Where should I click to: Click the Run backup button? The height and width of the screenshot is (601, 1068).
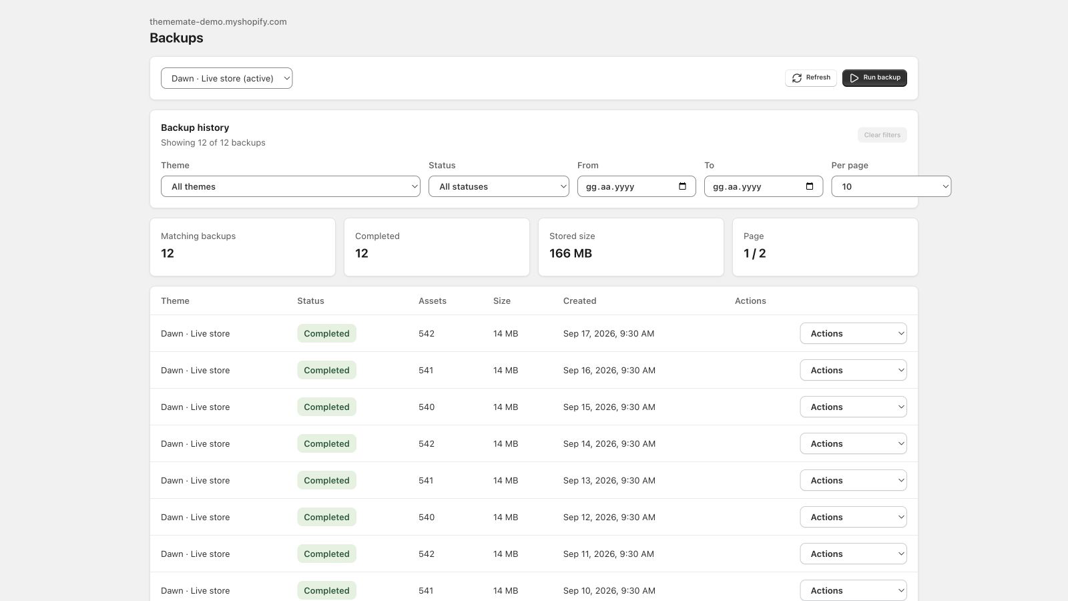click(x=874, y=78)
